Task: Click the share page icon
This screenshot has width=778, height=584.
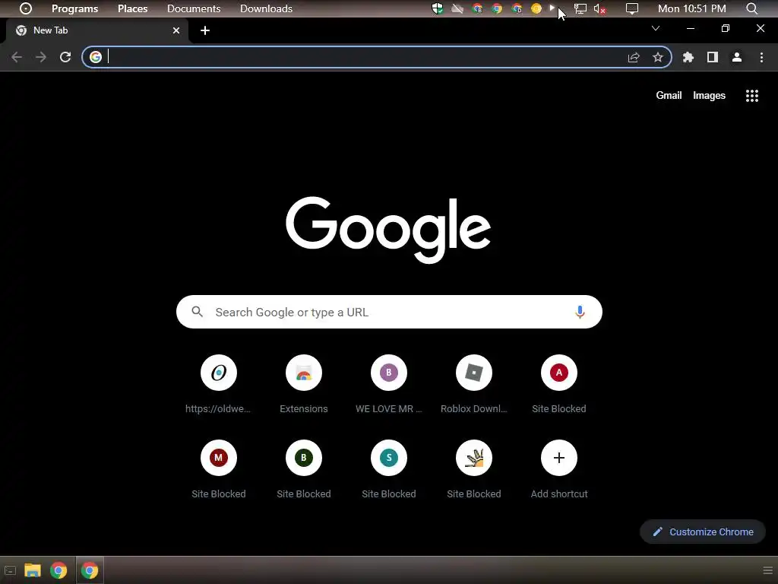Action: point(634,57)
